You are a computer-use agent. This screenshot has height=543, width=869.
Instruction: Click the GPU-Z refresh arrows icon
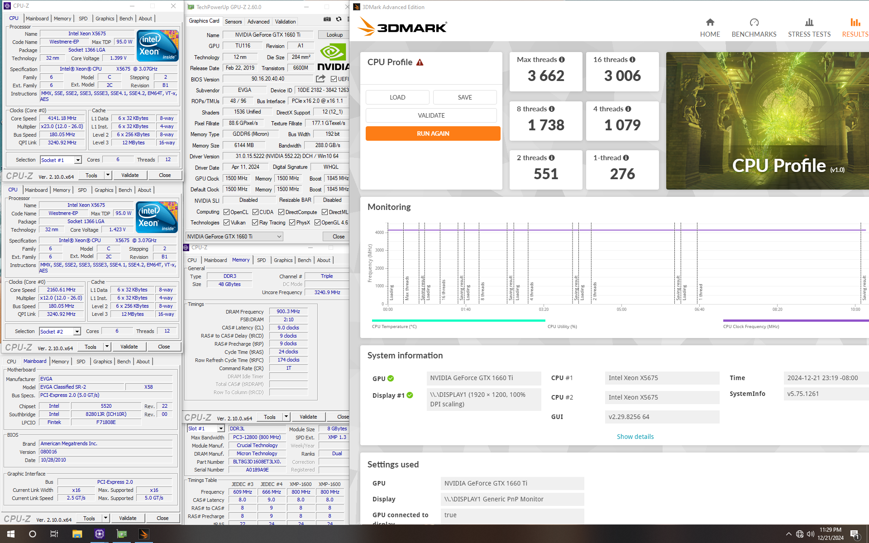coord(339,19)
